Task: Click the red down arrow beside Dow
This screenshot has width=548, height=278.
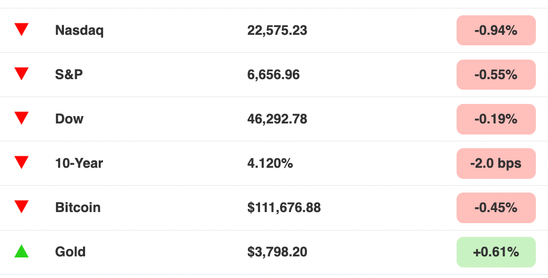Action: click(21, 118)
